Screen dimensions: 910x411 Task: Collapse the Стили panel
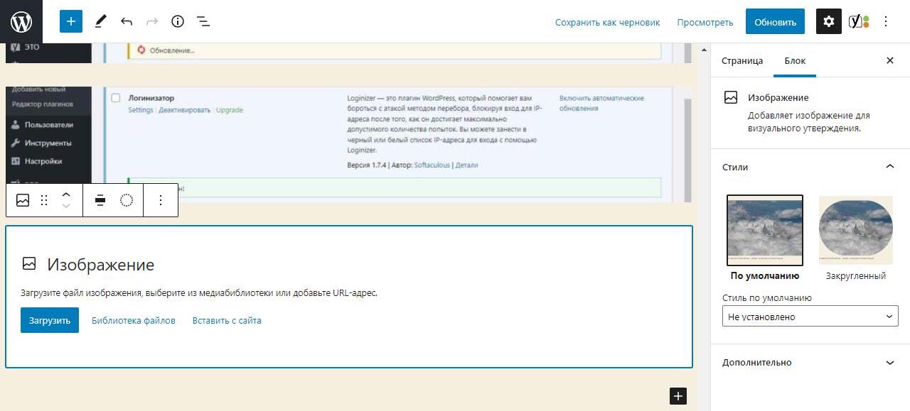(x=889, y=167)
